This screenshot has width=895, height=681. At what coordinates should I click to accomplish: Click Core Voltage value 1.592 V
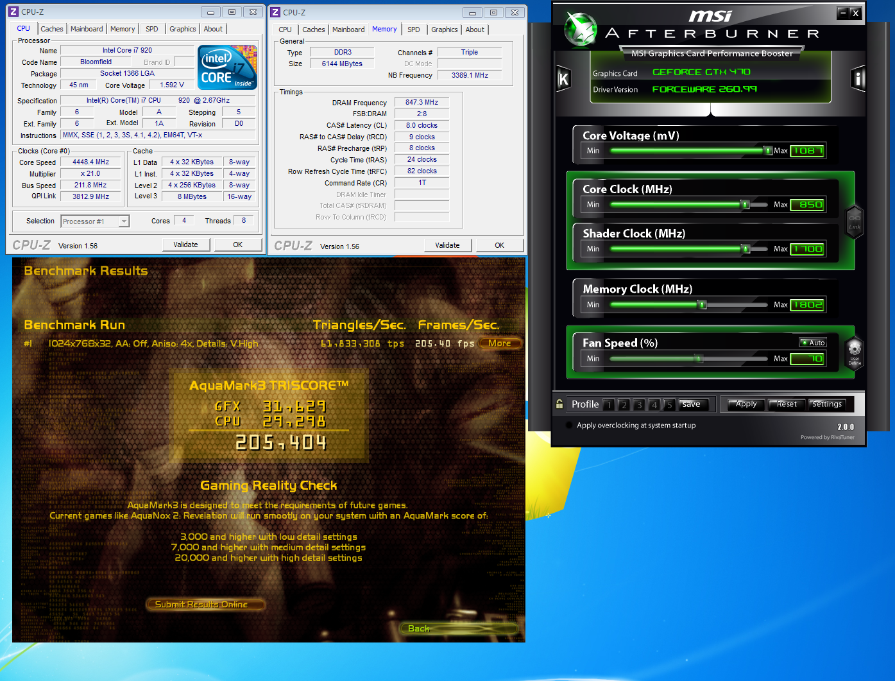[172, 85]
